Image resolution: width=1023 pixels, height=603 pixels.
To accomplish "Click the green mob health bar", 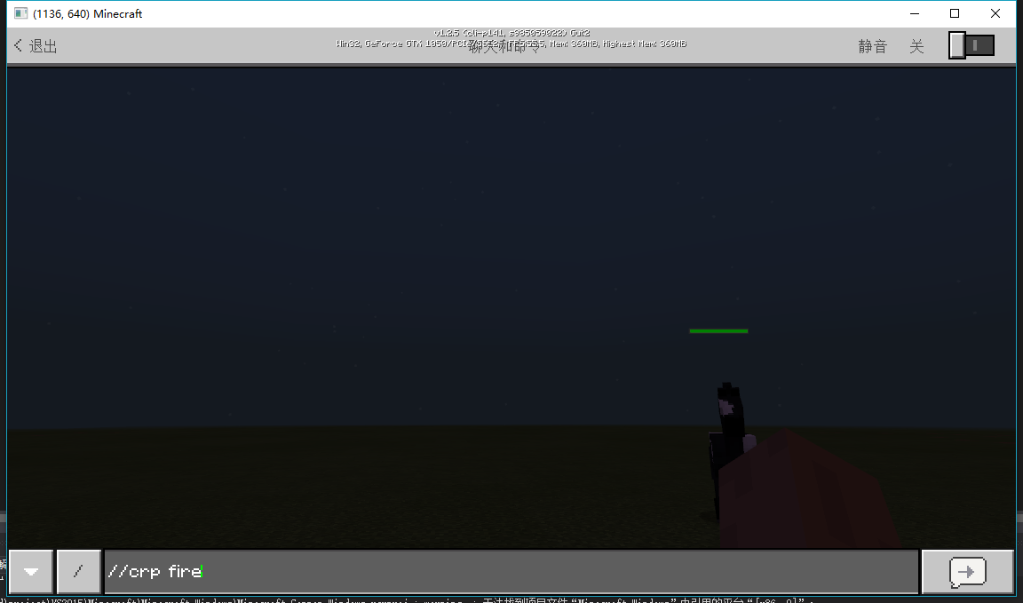I will pyautogui.click(x=718, y=331).
